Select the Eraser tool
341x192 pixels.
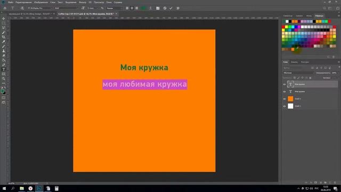coord(4,55)
